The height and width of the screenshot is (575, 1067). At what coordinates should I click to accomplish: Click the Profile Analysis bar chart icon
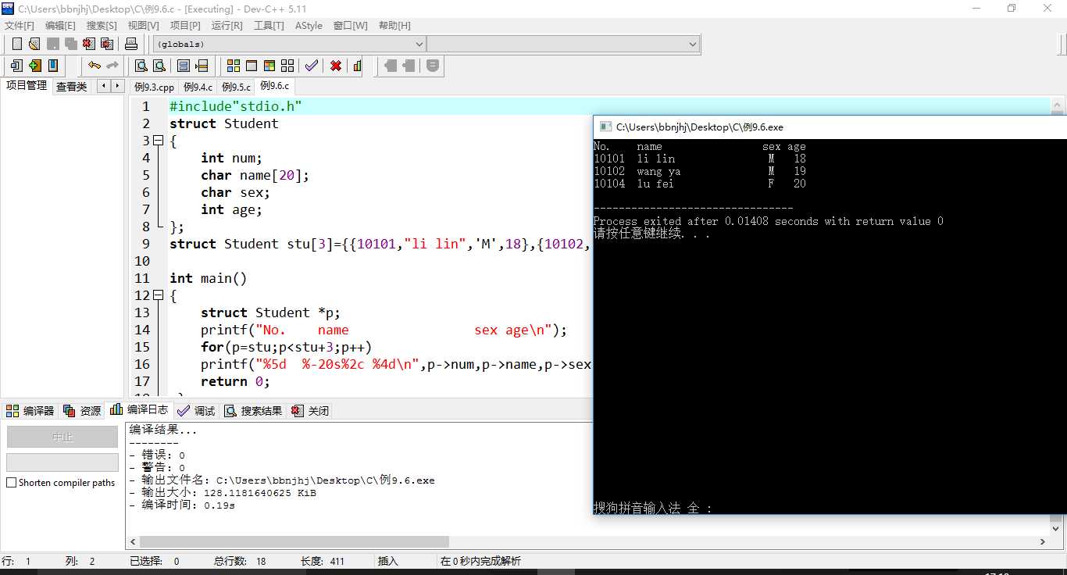click(x=356, y=66)
